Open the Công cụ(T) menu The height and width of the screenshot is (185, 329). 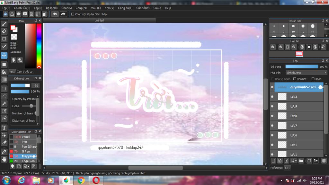125,8
